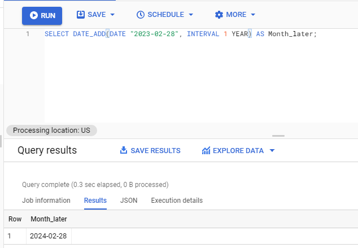Click the EXPLORE DATA label
Screen dimensions: 358x248
click(x=238, y=150)
